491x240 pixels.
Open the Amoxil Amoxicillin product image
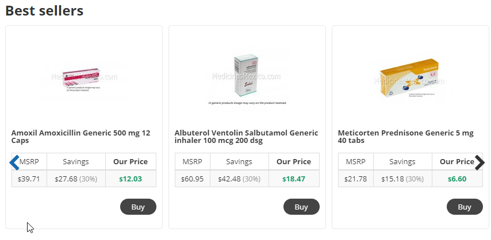tap(84, 80)
